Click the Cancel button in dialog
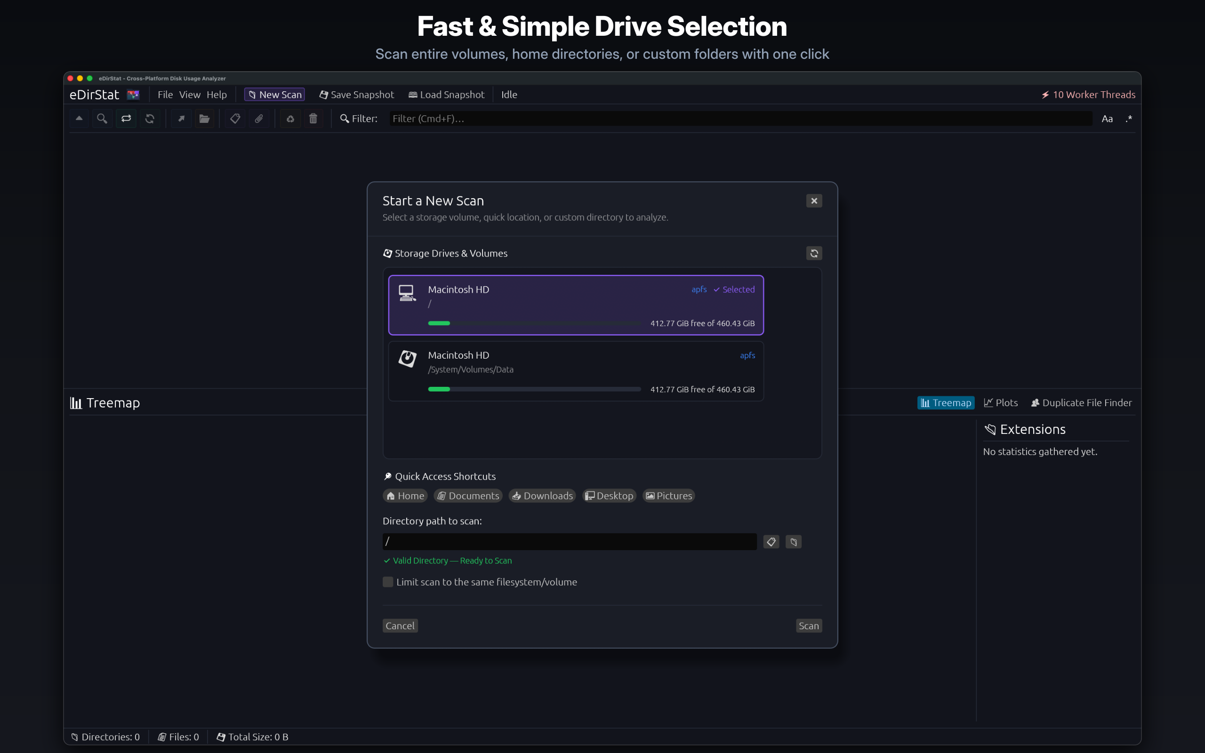Screen dimensions: 1205x753 [x=400, y=625]
